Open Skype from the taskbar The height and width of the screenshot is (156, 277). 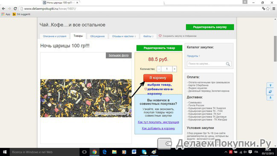tap(144, 152)
